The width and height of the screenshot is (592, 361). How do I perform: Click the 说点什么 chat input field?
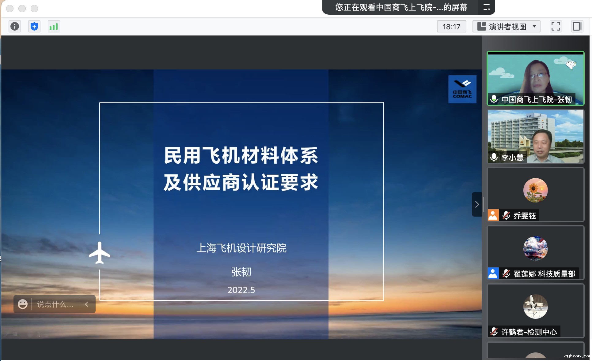pos(55,304)
